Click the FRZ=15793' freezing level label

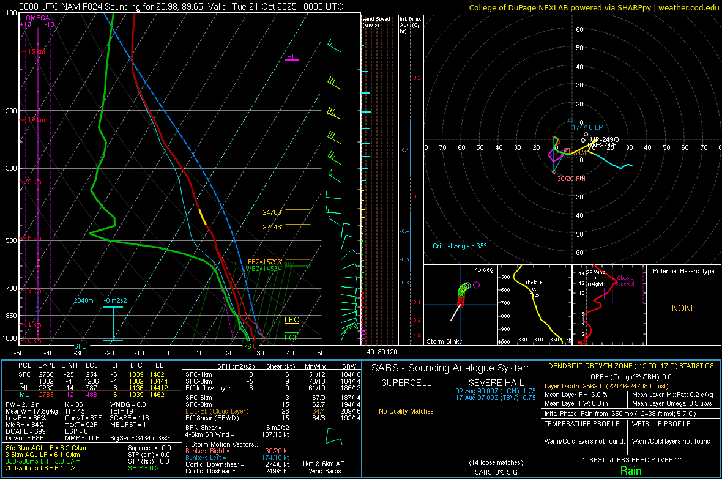(265, 262)
